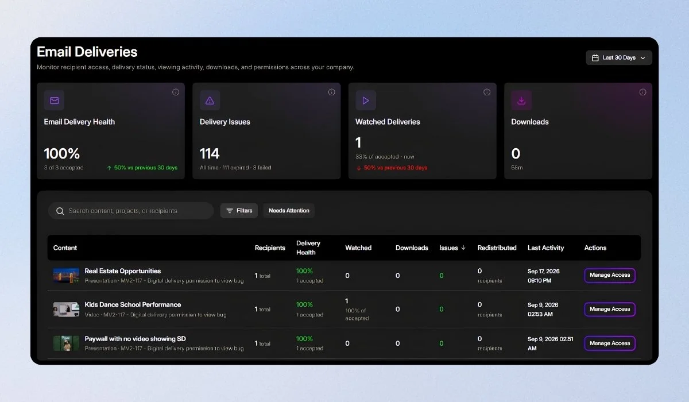Click the envelope icon on Email Delivery Health card
This screenshot has height=402, width=689.
pyautogui.click(x=54, y=100)
